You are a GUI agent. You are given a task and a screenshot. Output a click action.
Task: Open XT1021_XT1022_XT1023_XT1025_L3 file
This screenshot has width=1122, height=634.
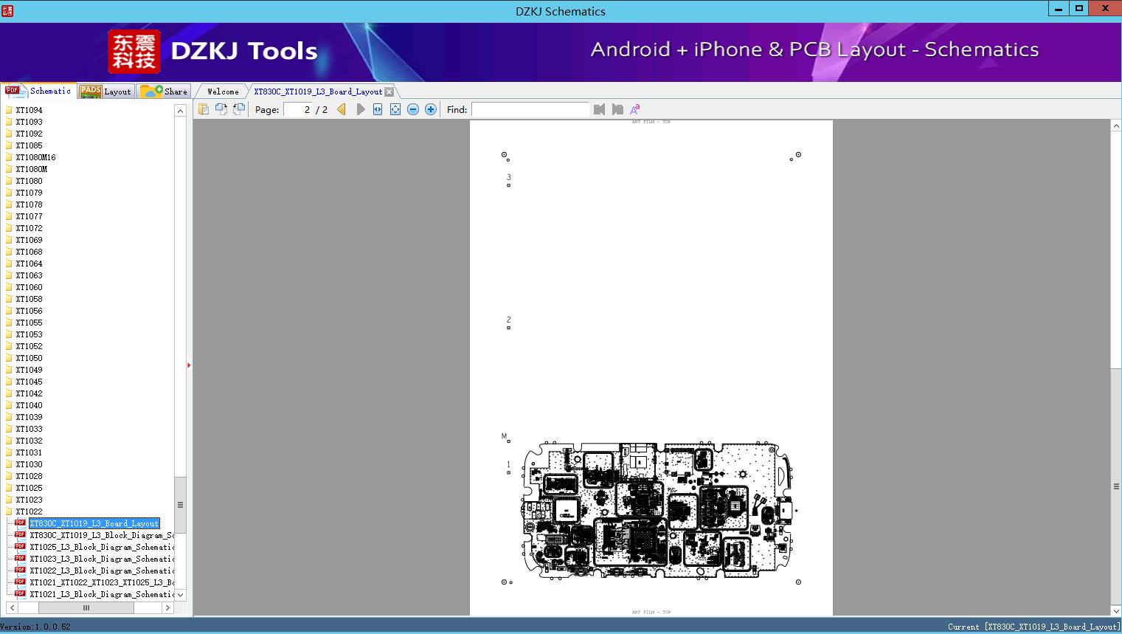(x=102, y=582)
